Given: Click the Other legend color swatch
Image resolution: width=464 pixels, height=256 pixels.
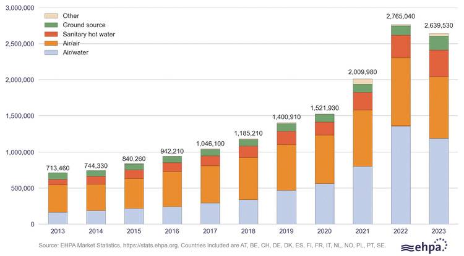Looking at the screenshot, I should point(52,15).
